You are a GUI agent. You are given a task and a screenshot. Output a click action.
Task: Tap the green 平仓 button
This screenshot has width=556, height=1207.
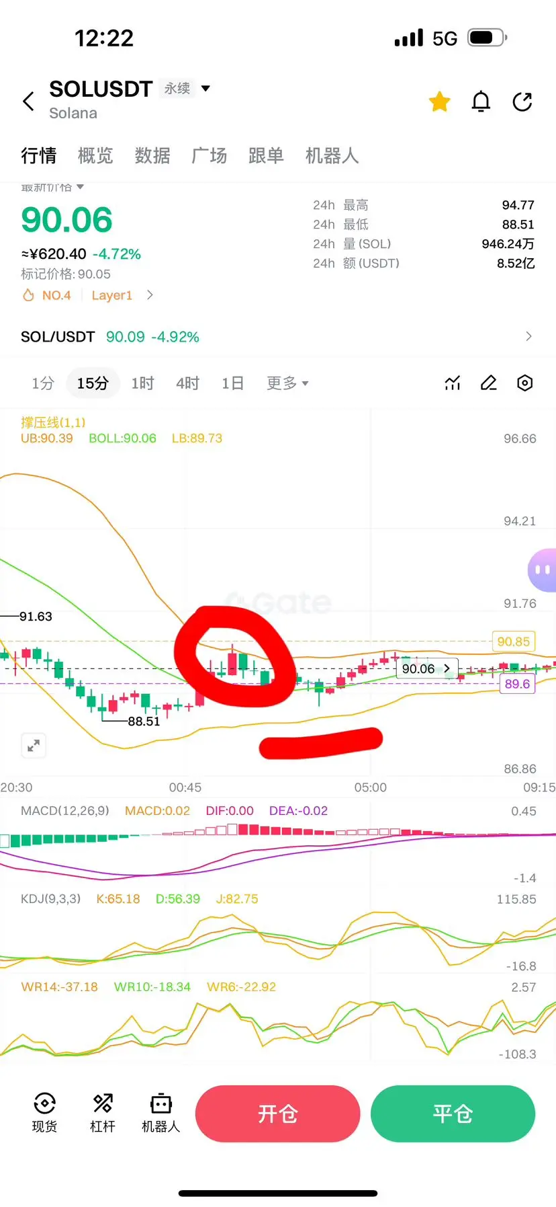click(453, 1114)
